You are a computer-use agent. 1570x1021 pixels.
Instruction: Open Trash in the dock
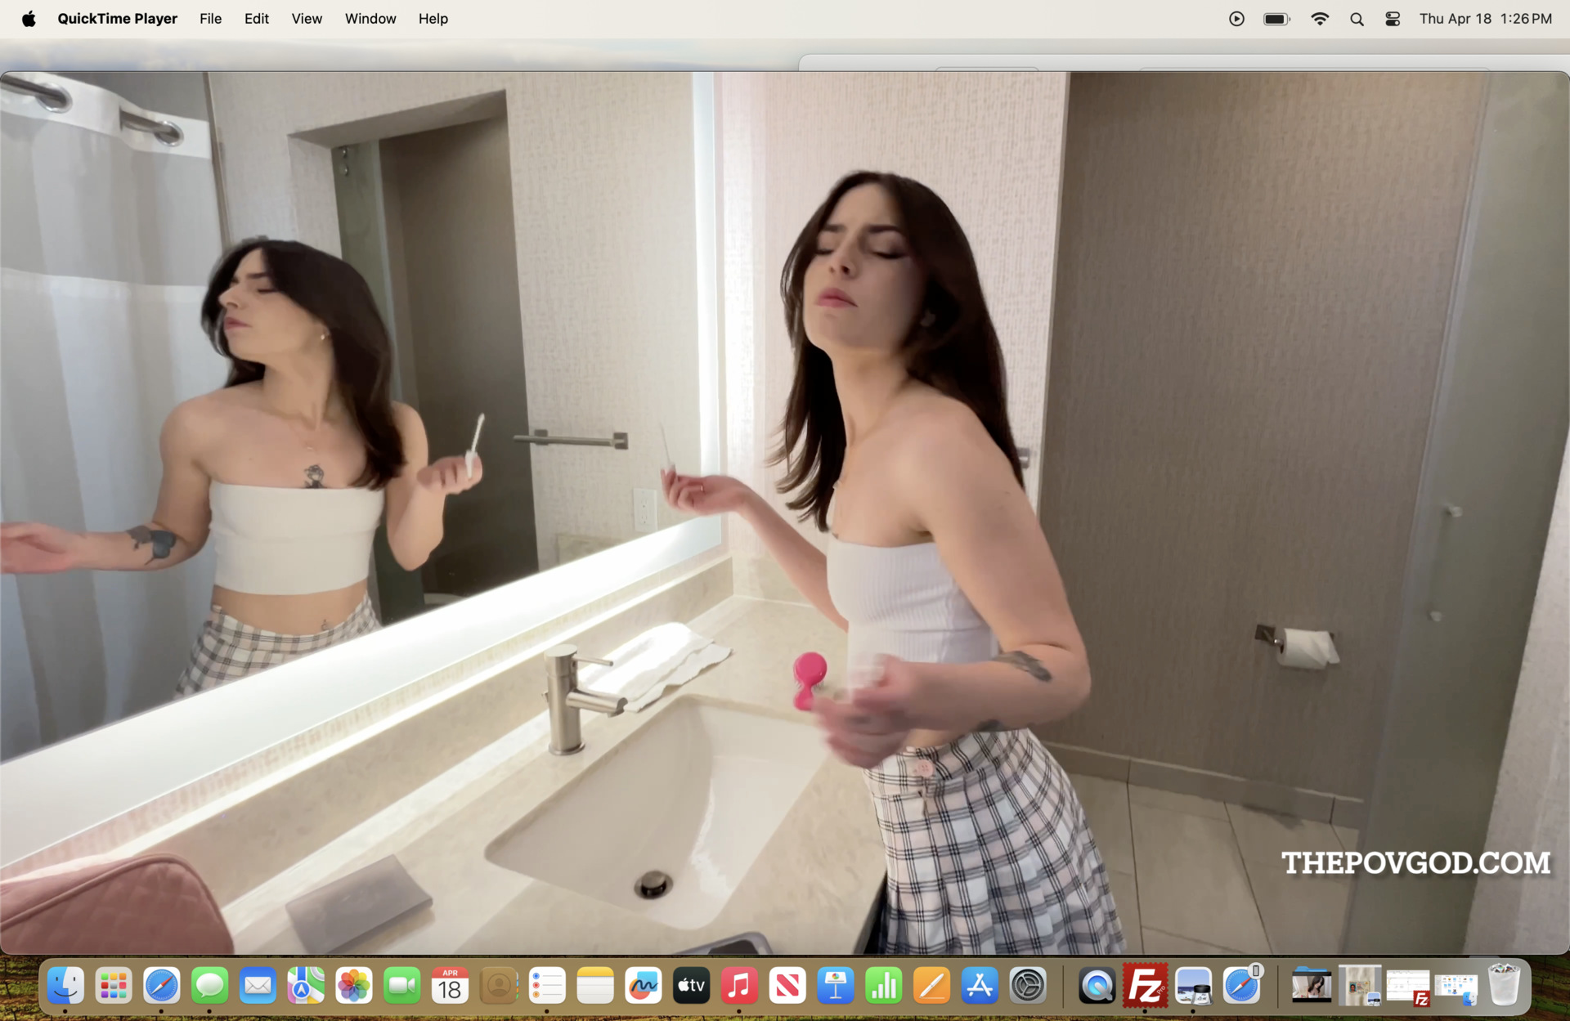[1503, 986]
